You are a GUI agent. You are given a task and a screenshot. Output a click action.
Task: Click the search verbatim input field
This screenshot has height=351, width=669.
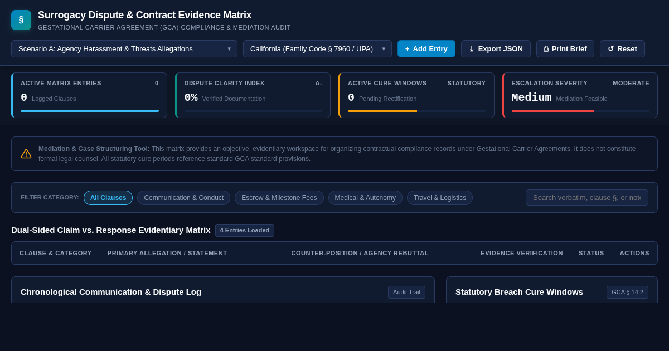pos(587,198)
